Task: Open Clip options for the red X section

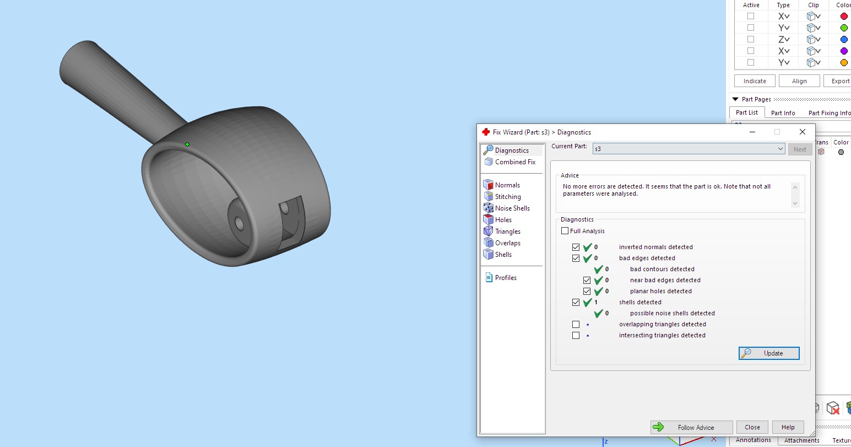Action: click(x=814, y=17)
